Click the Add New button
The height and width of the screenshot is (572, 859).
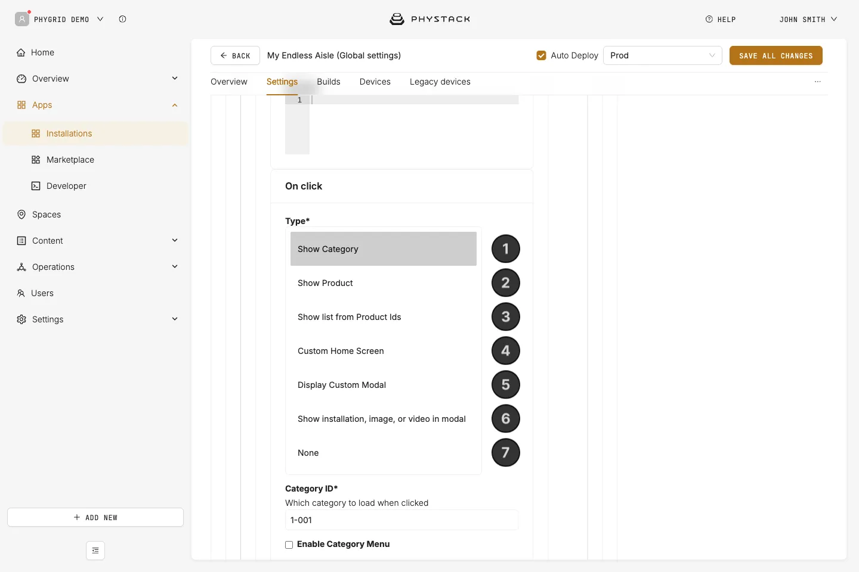point(95,517)
